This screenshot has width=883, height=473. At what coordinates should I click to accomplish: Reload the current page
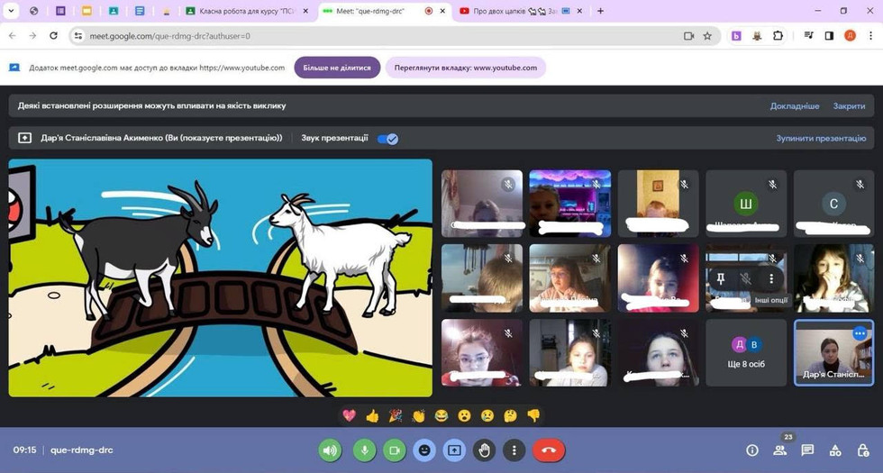53,35
